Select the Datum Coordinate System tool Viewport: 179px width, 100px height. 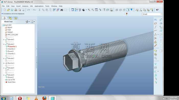[x=155, y=38]
